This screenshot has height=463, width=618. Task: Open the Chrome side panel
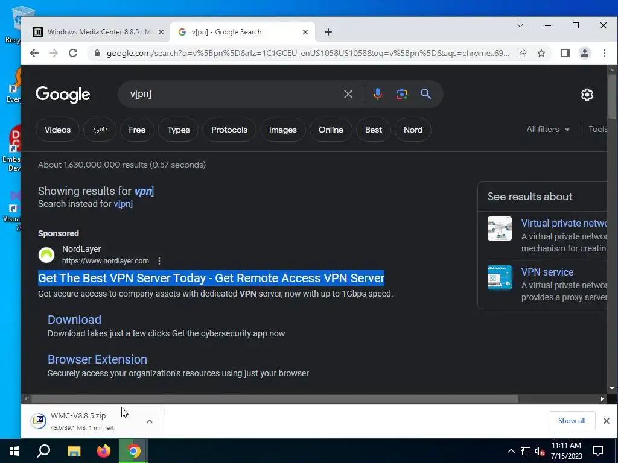pyautogui.click(x=565, y=53)
